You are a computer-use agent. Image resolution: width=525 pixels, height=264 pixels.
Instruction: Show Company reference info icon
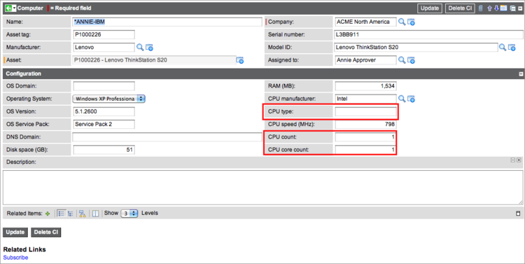click(411, 22)
